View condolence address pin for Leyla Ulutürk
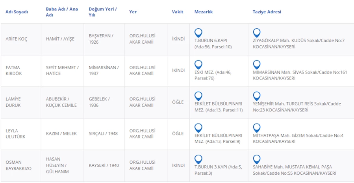This screenshot has height=183, width=354. click(257, 128)
